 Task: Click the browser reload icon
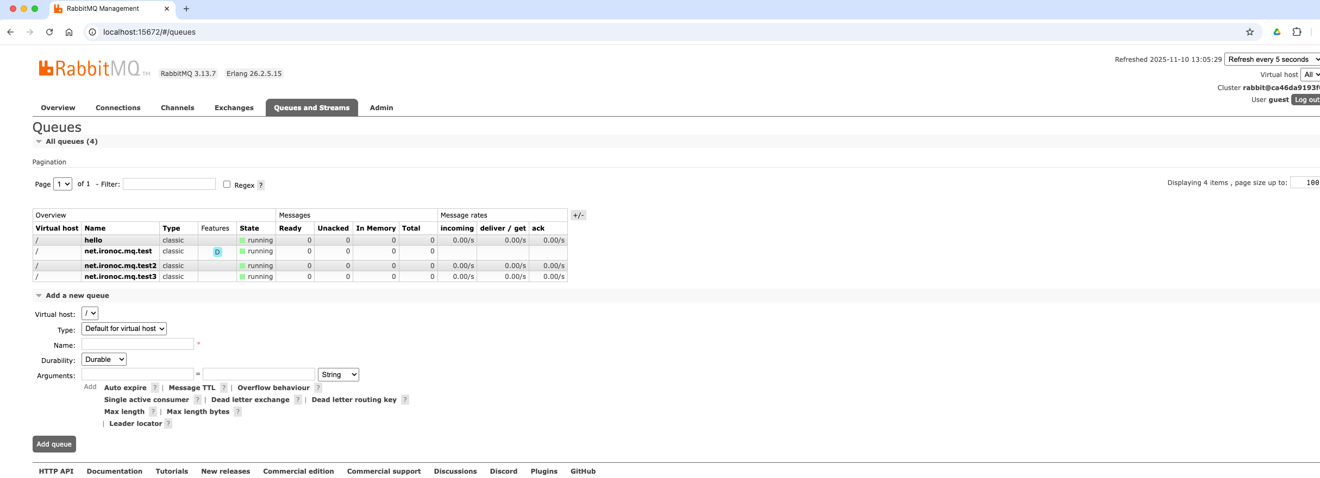coord(49,32)
